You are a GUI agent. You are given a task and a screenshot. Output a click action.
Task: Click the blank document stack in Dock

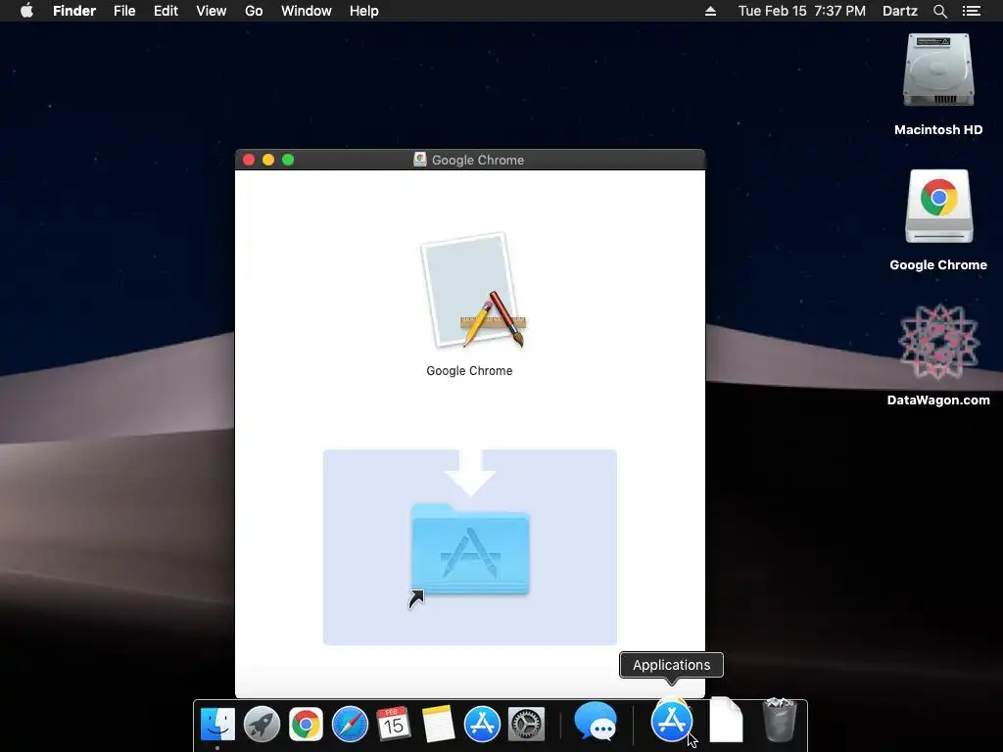coord(726,720)
